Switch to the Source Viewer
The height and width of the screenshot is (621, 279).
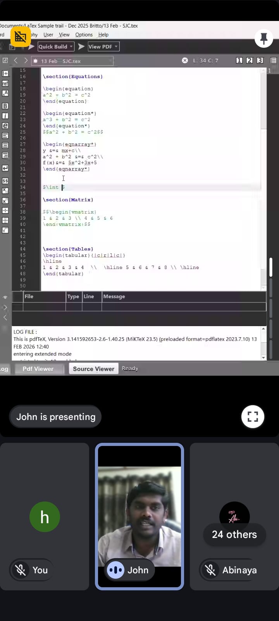pyautogui.click(x=93, y=369)
